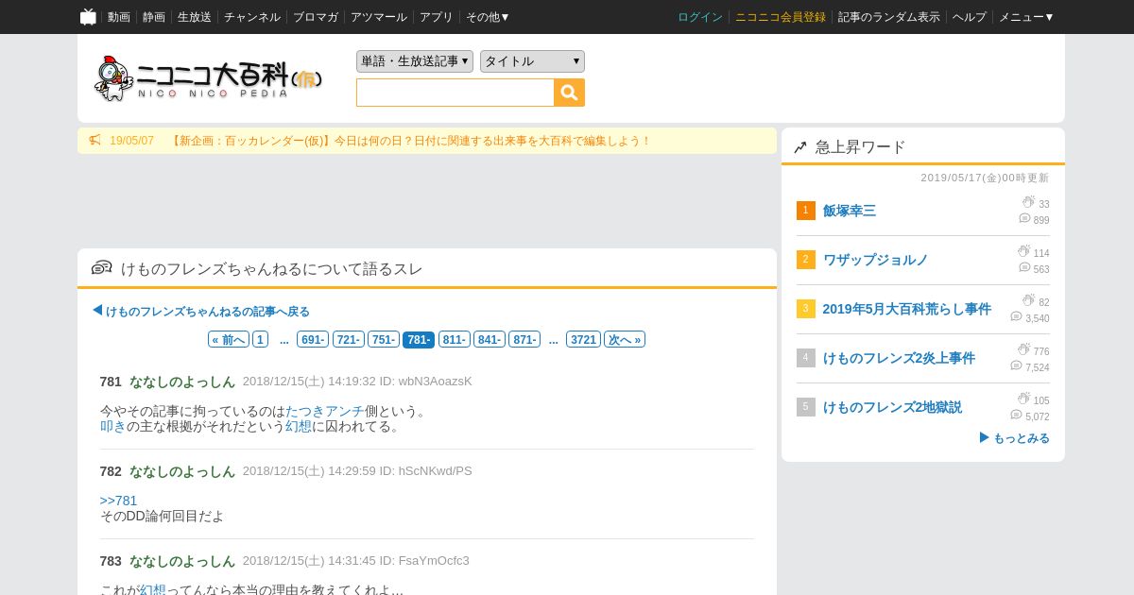The height and width of the screenshot is (595, 1134).
Task: Click the rank 2 badge next to ワザップジョルノ
Action: click(x=805, y=260)
